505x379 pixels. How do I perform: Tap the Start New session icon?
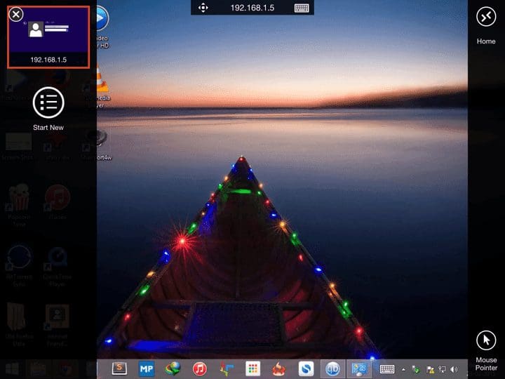click(48, 102)
